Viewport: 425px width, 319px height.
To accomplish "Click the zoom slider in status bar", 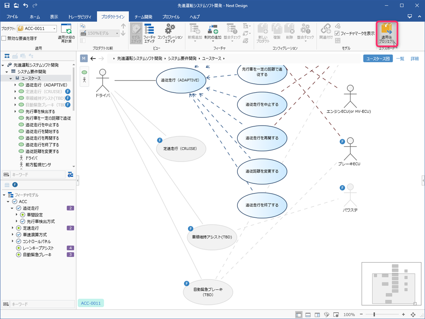I will coord(374,314).
